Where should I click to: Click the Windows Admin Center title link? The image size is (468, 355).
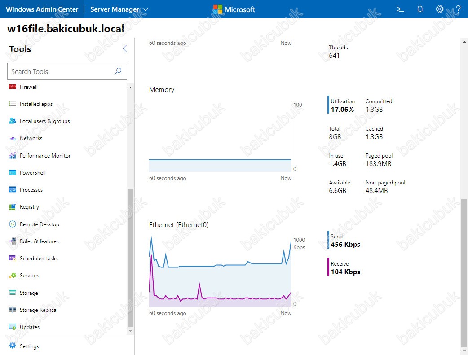coord(42,9)
